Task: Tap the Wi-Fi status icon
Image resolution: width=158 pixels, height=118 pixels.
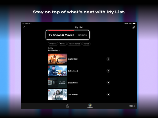Action: (x=128, y=23)
